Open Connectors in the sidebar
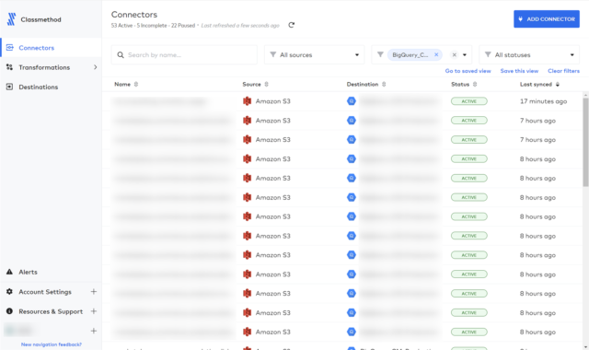589x350 pixels. pos(37,48)
